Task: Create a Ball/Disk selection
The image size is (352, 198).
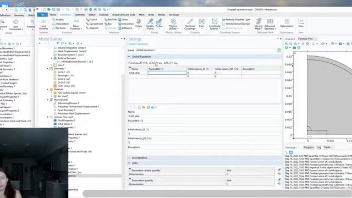Action: pyautogui.click(x=111, y=20)
